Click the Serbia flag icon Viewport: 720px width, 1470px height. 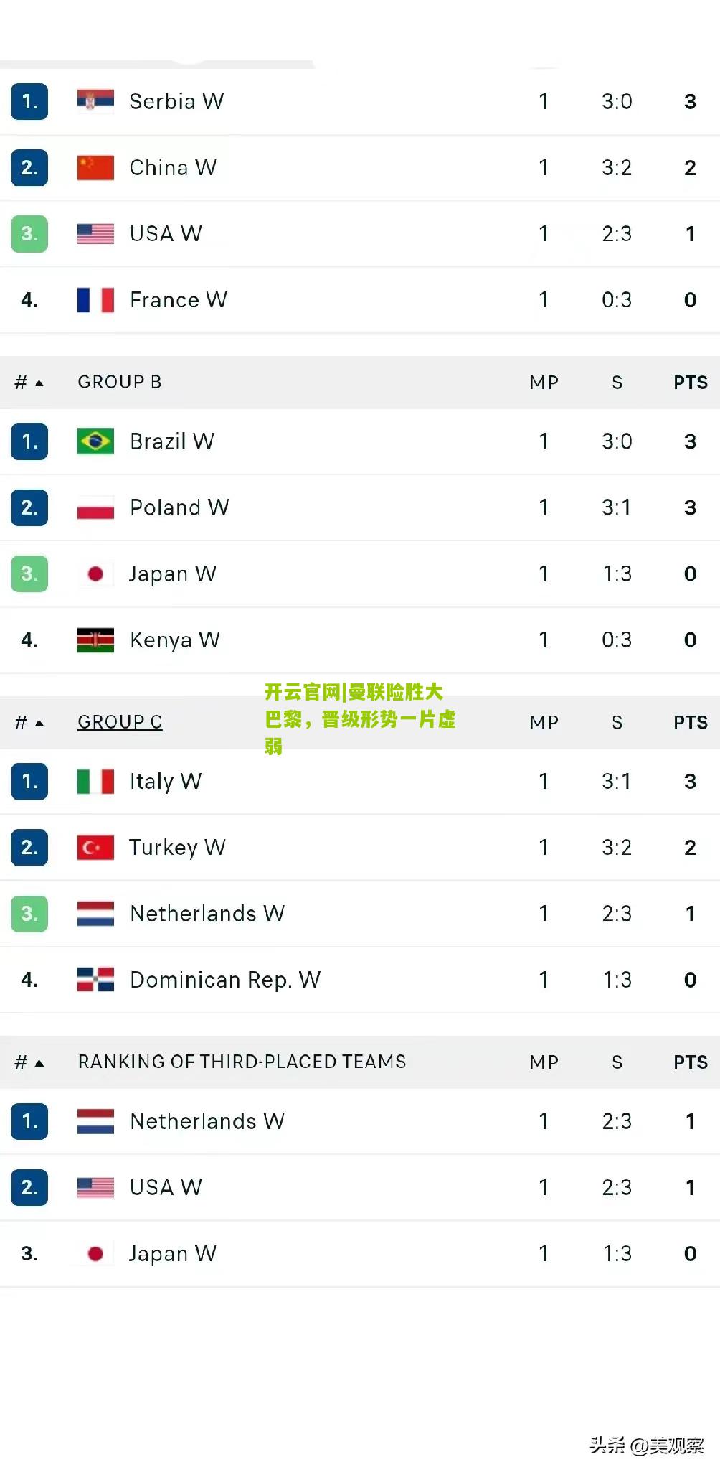(95, 101)
